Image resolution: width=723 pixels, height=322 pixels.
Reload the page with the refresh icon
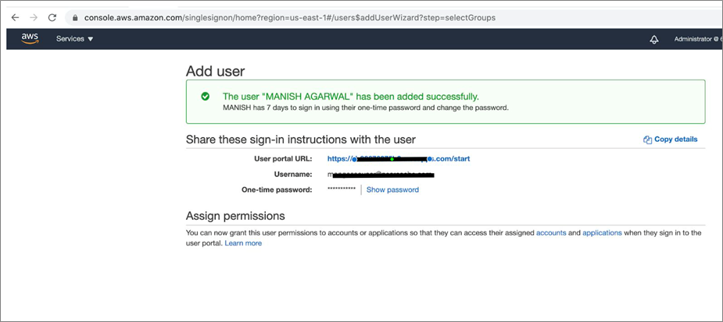point(52,17)
